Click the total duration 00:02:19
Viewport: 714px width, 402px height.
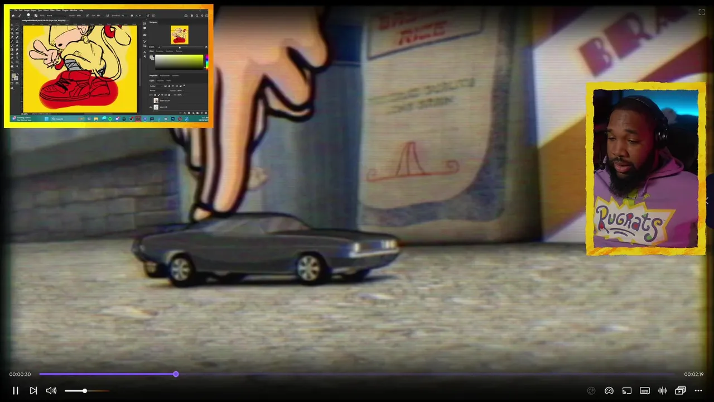pos(694,374)
